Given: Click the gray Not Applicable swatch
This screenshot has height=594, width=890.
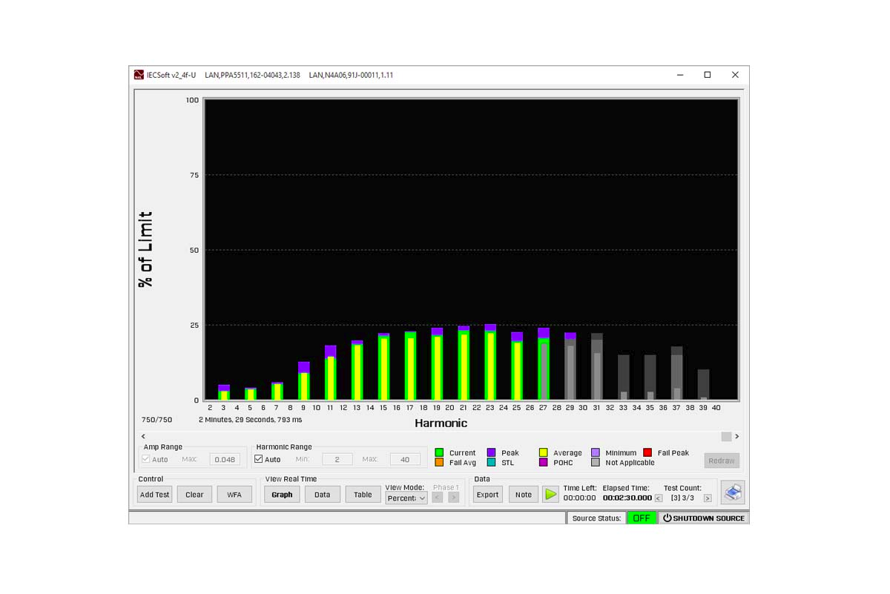Looking at the screenshot, I should tap(596, 463).
